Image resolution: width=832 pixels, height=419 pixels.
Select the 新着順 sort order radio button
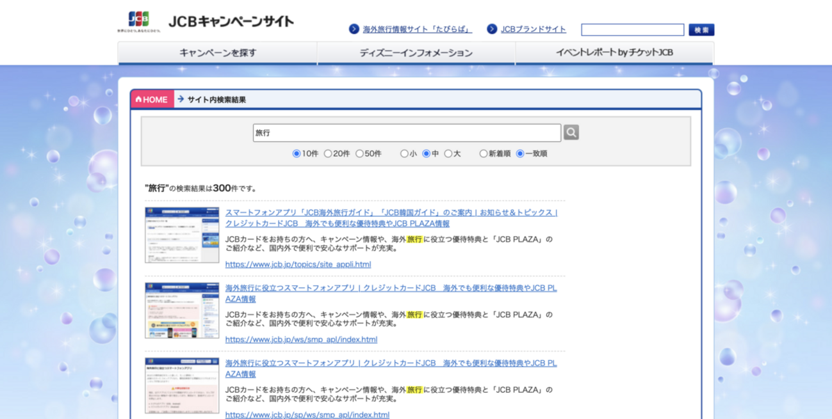[483, 154]
